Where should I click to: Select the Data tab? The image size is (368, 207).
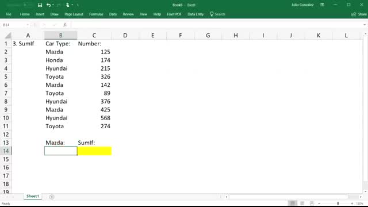113,14
